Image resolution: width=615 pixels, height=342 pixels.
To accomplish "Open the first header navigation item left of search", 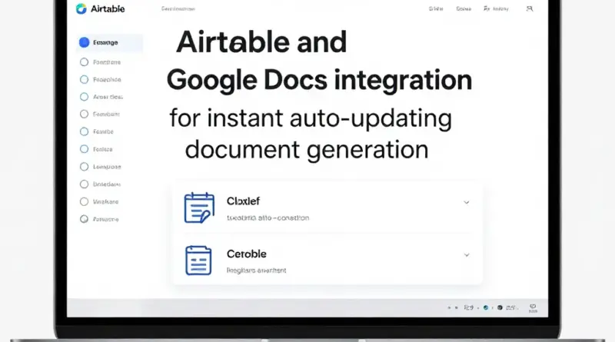I will [436, 8].
